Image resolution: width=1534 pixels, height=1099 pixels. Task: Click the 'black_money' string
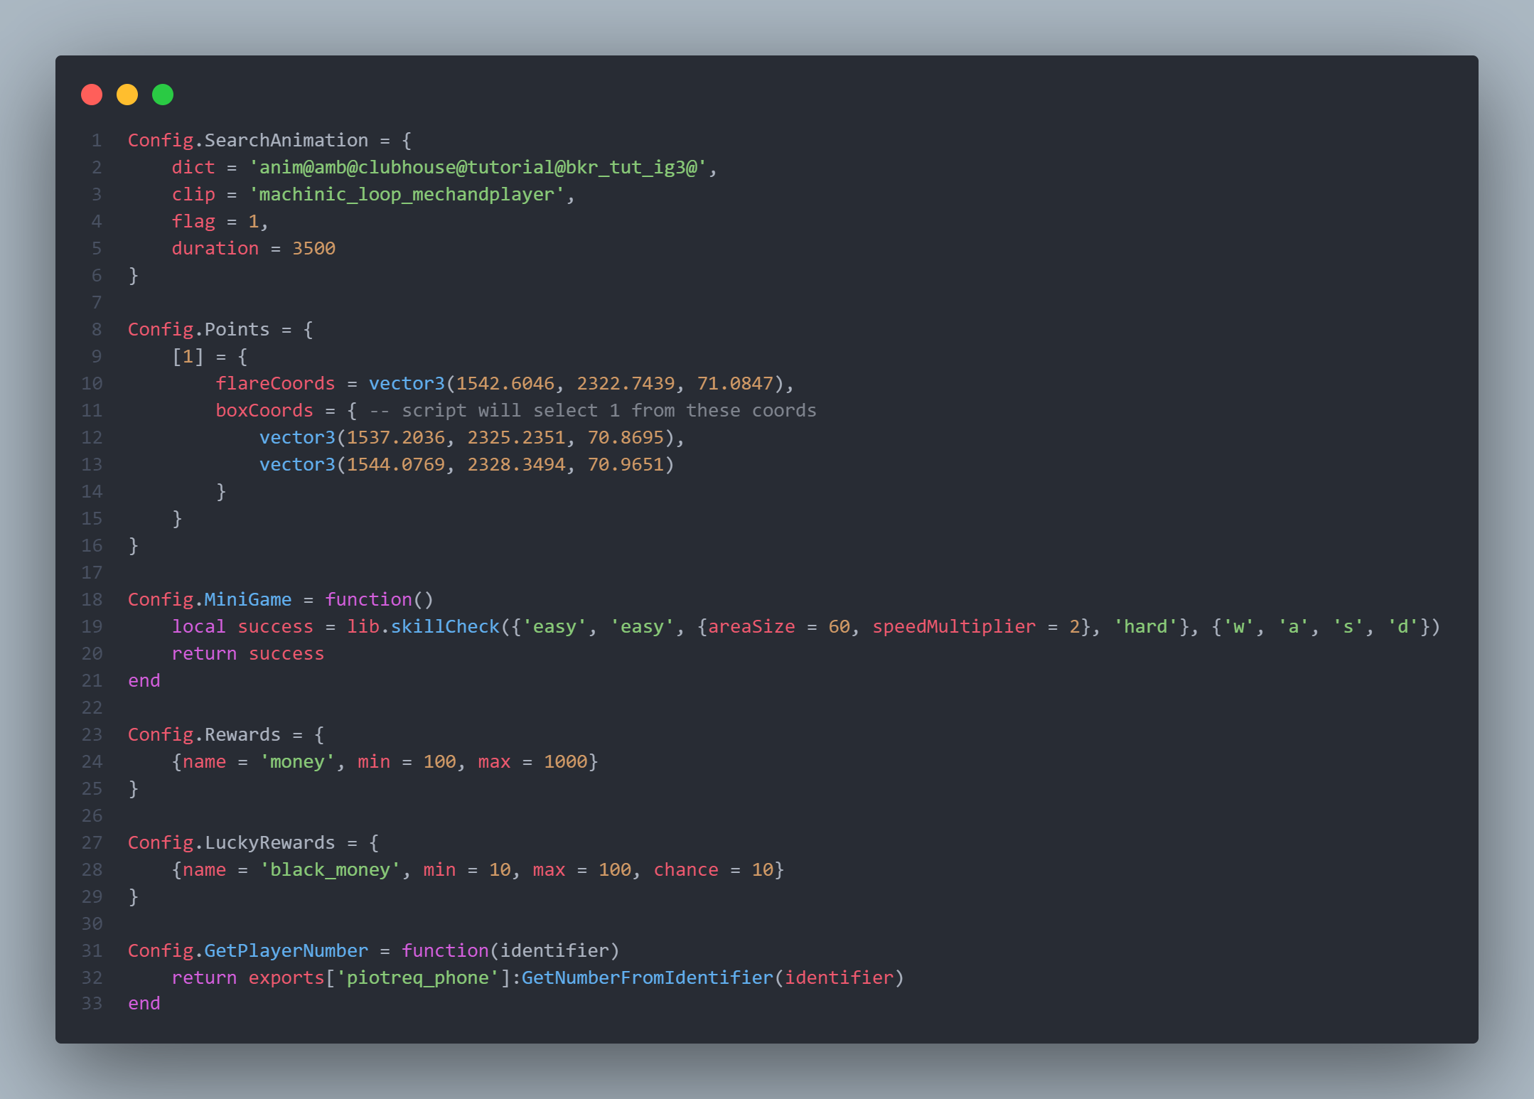[x=330, y=870]
